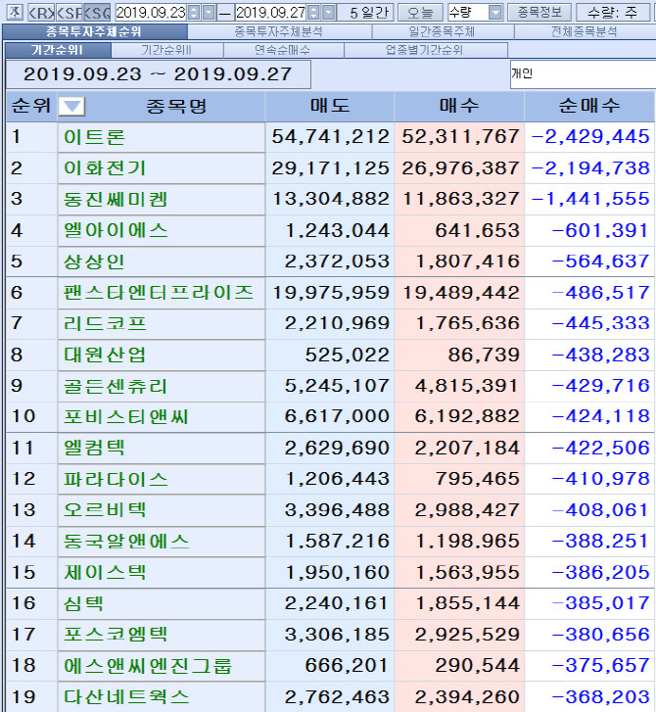Viewport: 656px width, 712px height.
Task: Sort by the 순매수 column header
Action: coord(588,107)
